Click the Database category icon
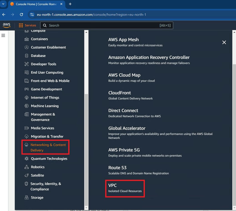Screen dimensions: 236x211 [x=26, y=56]
